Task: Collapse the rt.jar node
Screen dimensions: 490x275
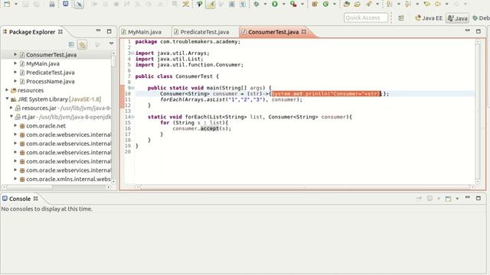Action: (11, 117)
